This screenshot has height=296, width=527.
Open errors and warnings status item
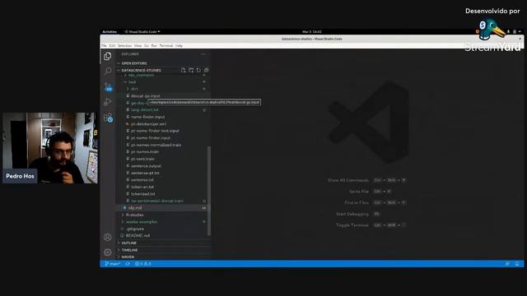tap(142, 264)
